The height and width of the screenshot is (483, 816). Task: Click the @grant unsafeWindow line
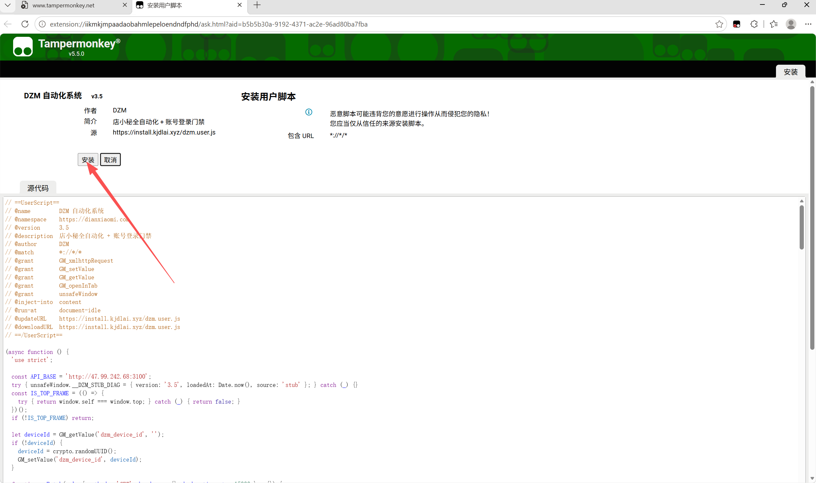52,294
